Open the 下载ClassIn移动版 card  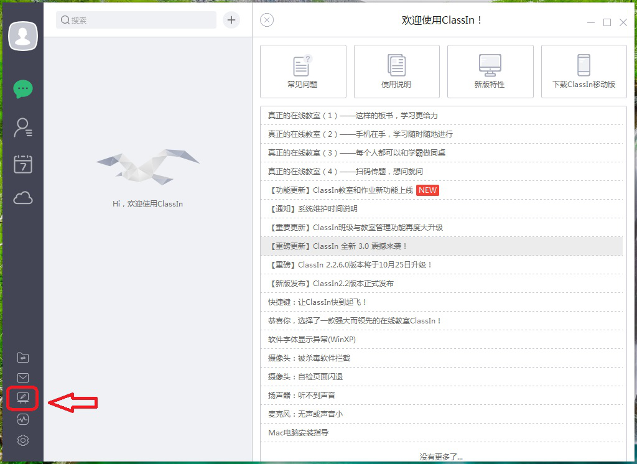(584, 71)
